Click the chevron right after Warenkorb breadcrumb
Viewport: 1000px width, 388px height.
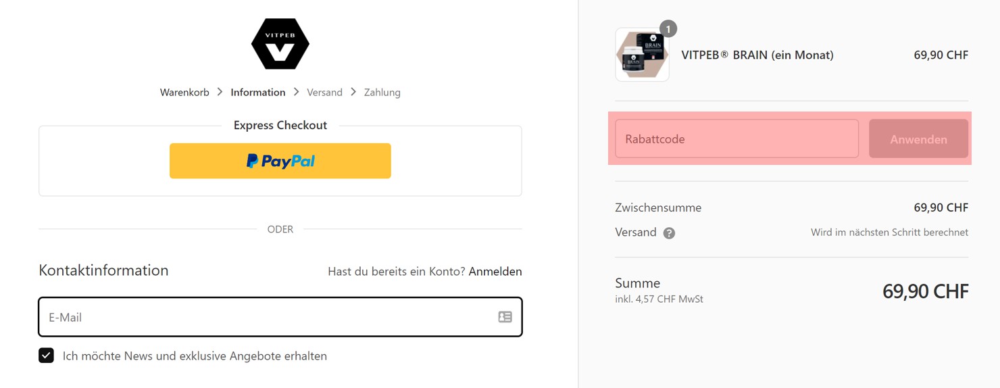(x=220, y=92)
